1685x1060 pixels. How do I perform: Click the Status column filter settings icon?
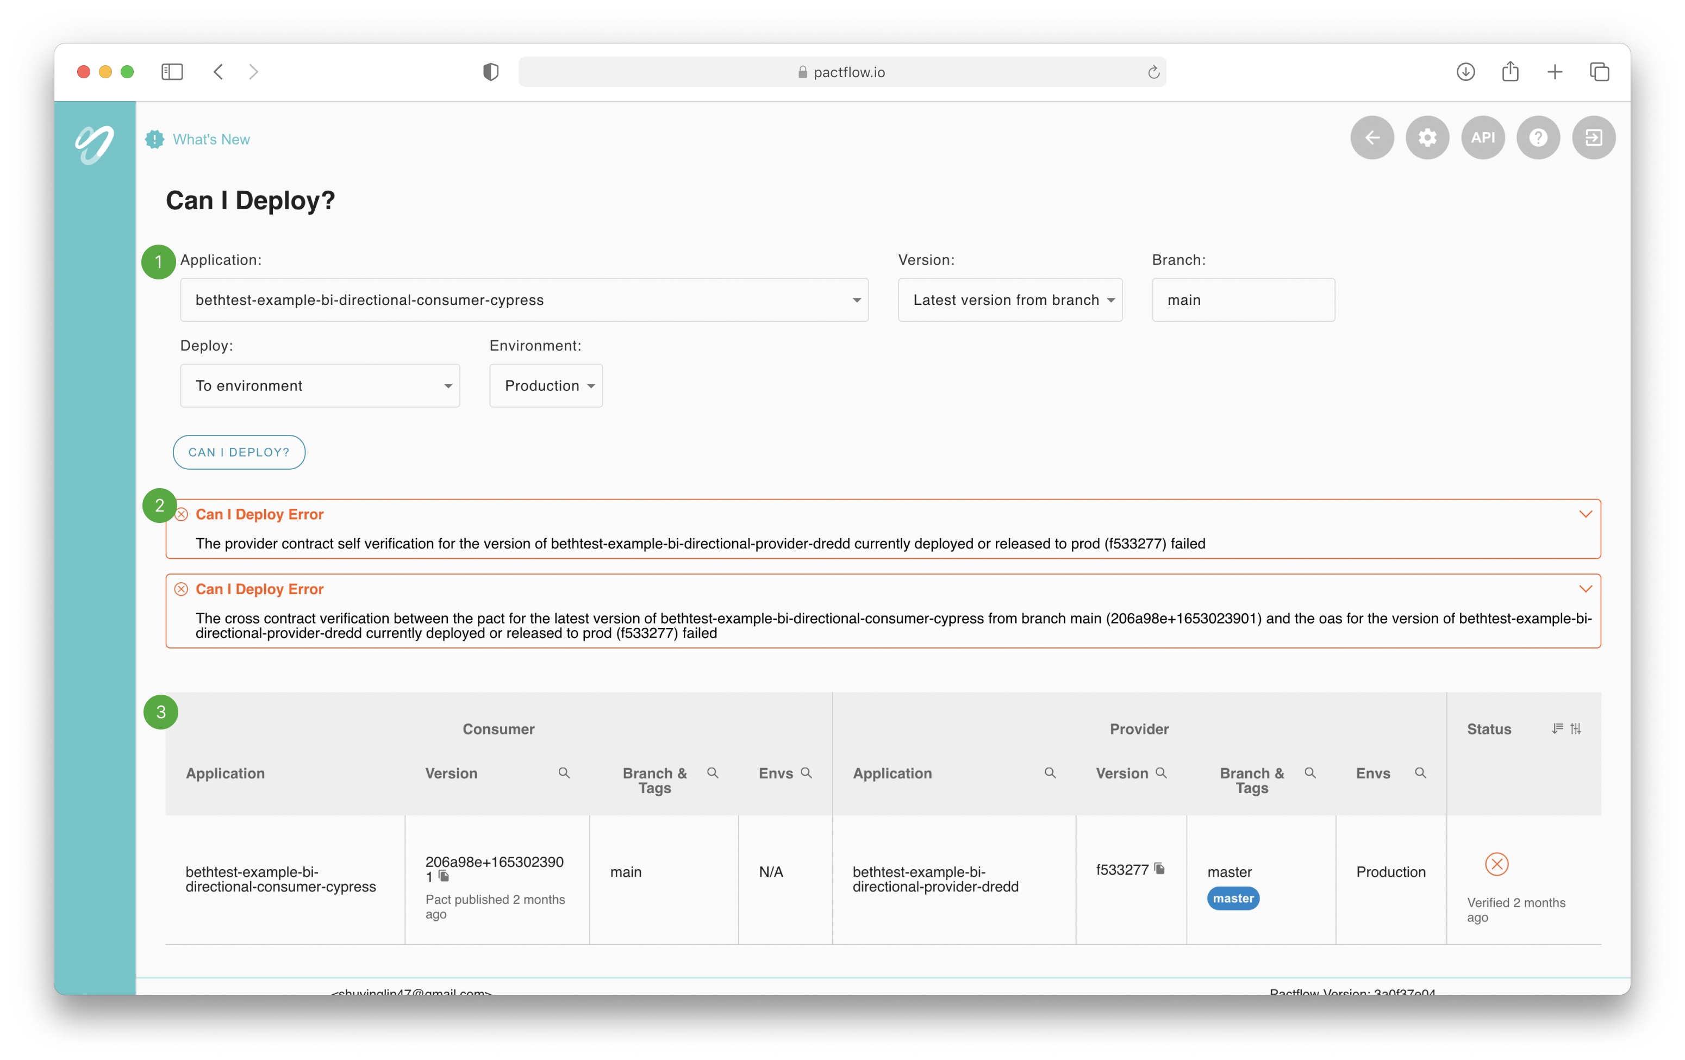pyautogui.click(x=1575, y=728)
